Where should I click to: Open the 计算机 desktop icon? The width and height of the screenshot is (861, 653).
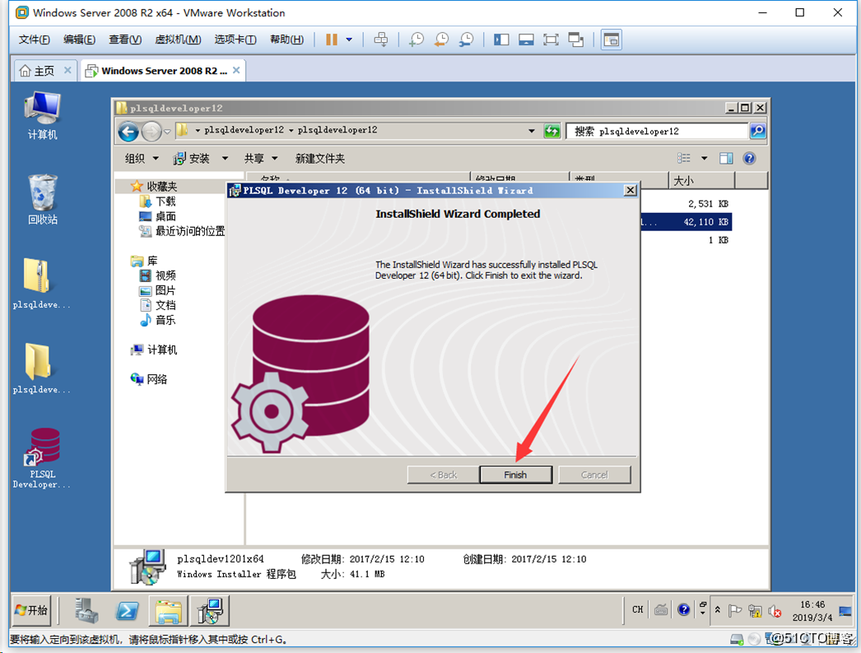42,116
